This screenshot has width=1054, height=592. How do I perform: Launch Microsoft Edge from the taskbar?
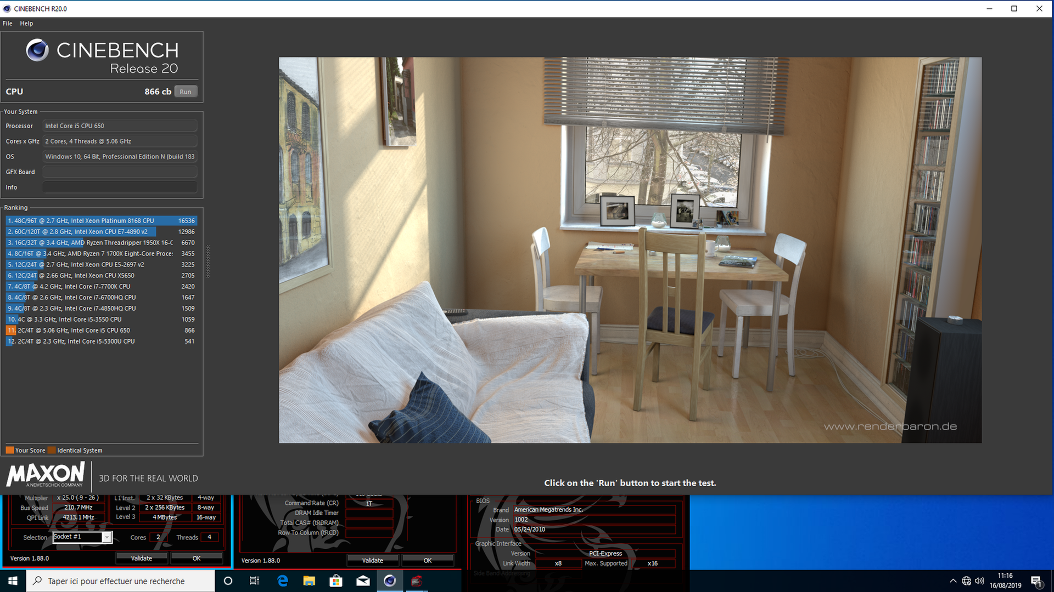click(283, 581)
